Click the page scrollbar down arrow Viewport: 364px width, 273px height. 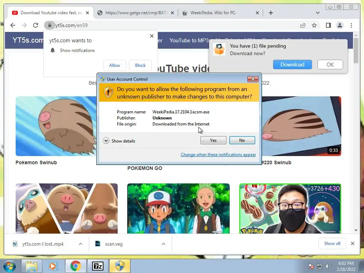click(x=356, y=230)
